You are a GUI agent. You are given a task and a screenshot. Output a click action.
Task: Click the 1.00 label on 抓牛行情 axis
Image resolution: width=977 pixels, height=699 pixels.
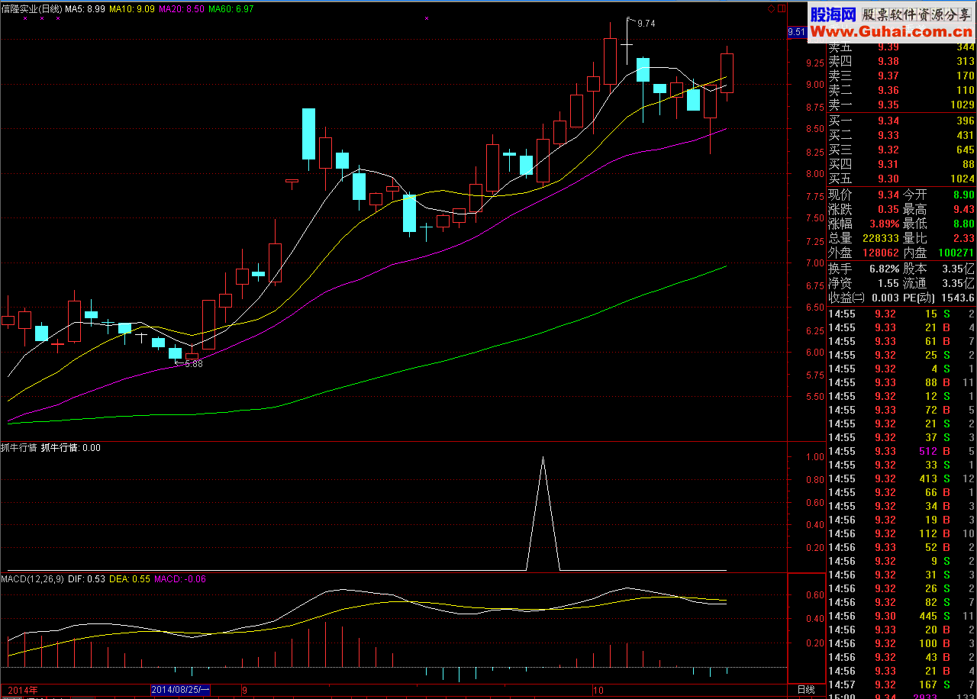(815, 457)
